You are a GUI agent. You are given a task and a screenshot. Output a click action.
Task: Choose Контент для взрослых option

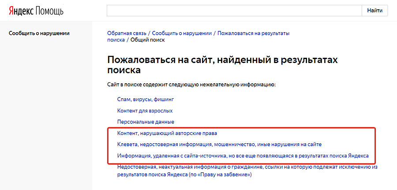coord(145,110)
